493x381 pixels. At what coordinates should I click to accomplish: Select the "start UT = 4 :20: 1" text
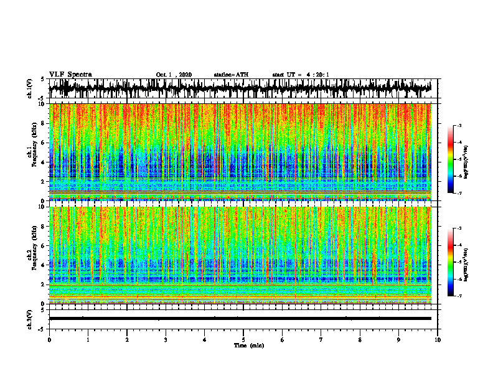(x=301, y=75)
